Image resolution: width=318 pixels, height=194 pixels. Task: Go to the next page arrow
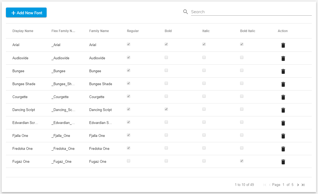(x=298, y=185)
